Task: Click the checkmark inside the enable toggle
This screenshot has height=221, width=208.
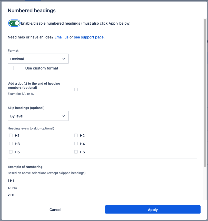Action: tap(12, 23)
